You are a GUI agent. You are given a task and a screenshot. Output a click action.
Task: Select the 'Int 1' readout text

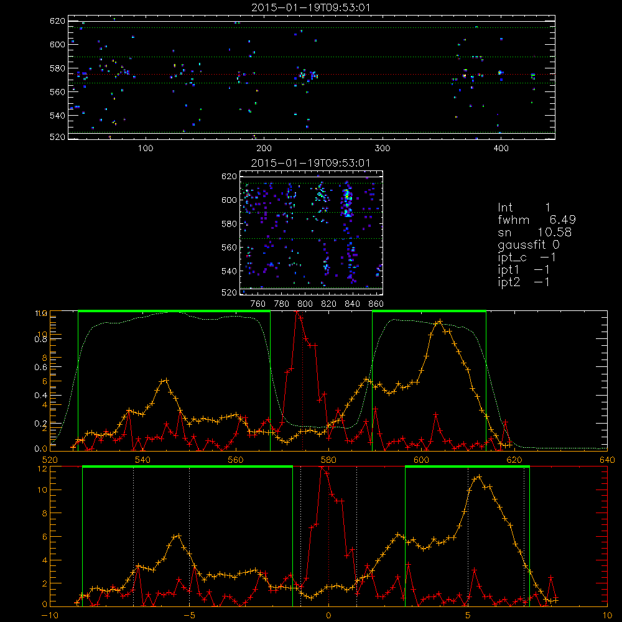click(x=524, y=207)
